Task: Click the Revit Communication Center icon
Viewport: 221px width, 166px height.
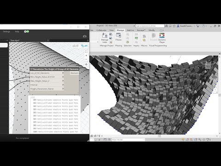Action: 170,26
